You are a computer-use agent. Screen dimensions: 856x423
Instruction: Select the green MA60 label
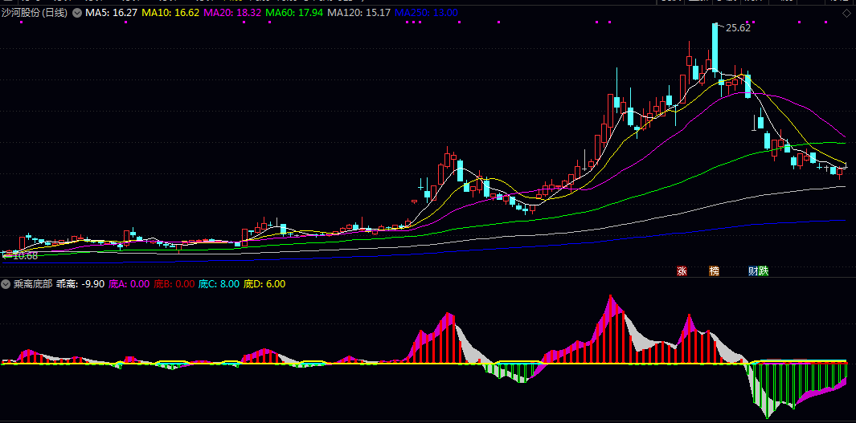299,14
